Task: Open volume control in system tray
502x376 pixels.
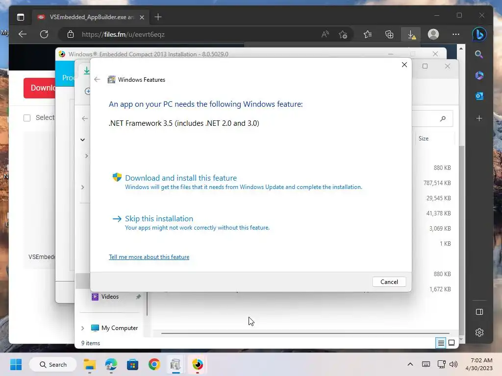Action: (453, 364)
